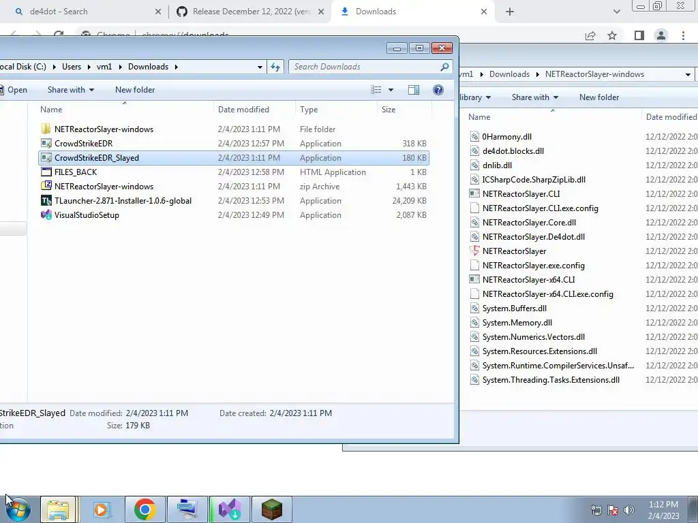
Task: Click Downloads breadcrumb in NETReactorSlayer window
Action: coord(509,74)
